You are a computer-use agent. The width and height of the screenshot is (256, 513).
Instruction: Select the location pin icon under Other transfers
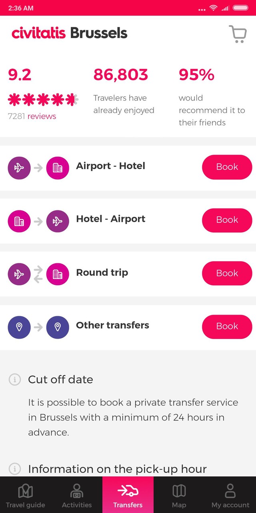19,327
